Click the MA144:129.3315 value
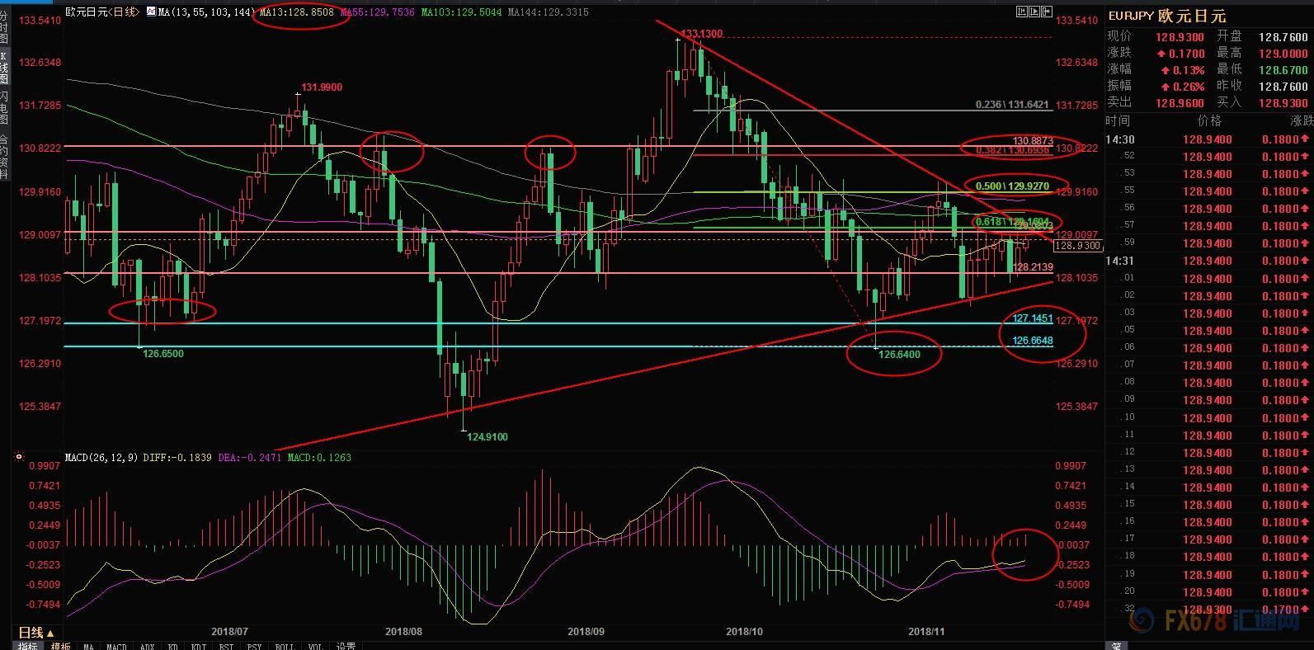The width and height of the screenshot is (1314, 650). (547, 12)
